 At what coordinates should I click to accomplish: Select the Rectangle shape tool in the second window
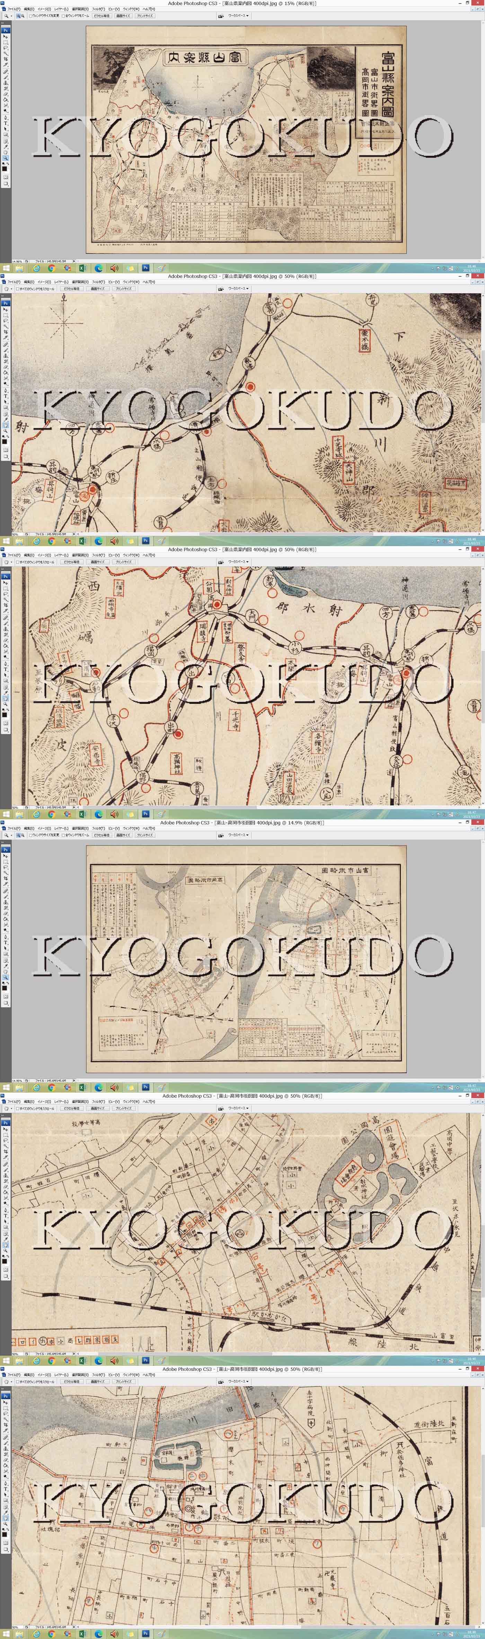pos(6,408)
